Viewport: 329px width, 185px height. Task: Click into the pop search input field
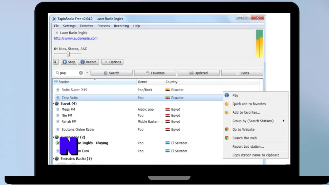(69, 73)
